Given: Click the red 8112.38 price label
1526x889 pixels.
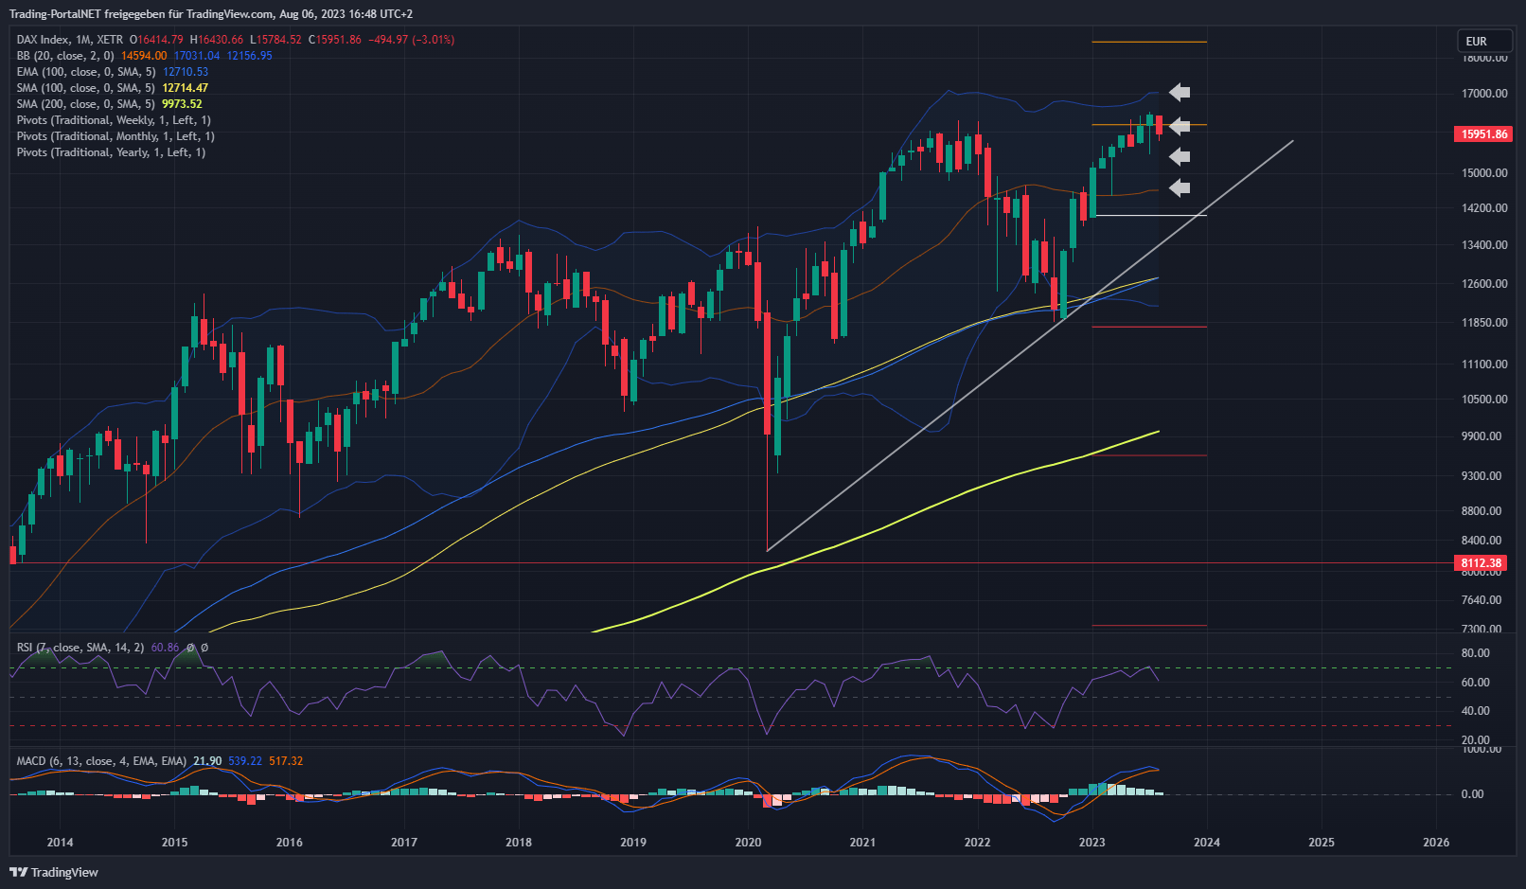Looking at the screenshot, I should pyautogui.click(x=1481, y=563).
